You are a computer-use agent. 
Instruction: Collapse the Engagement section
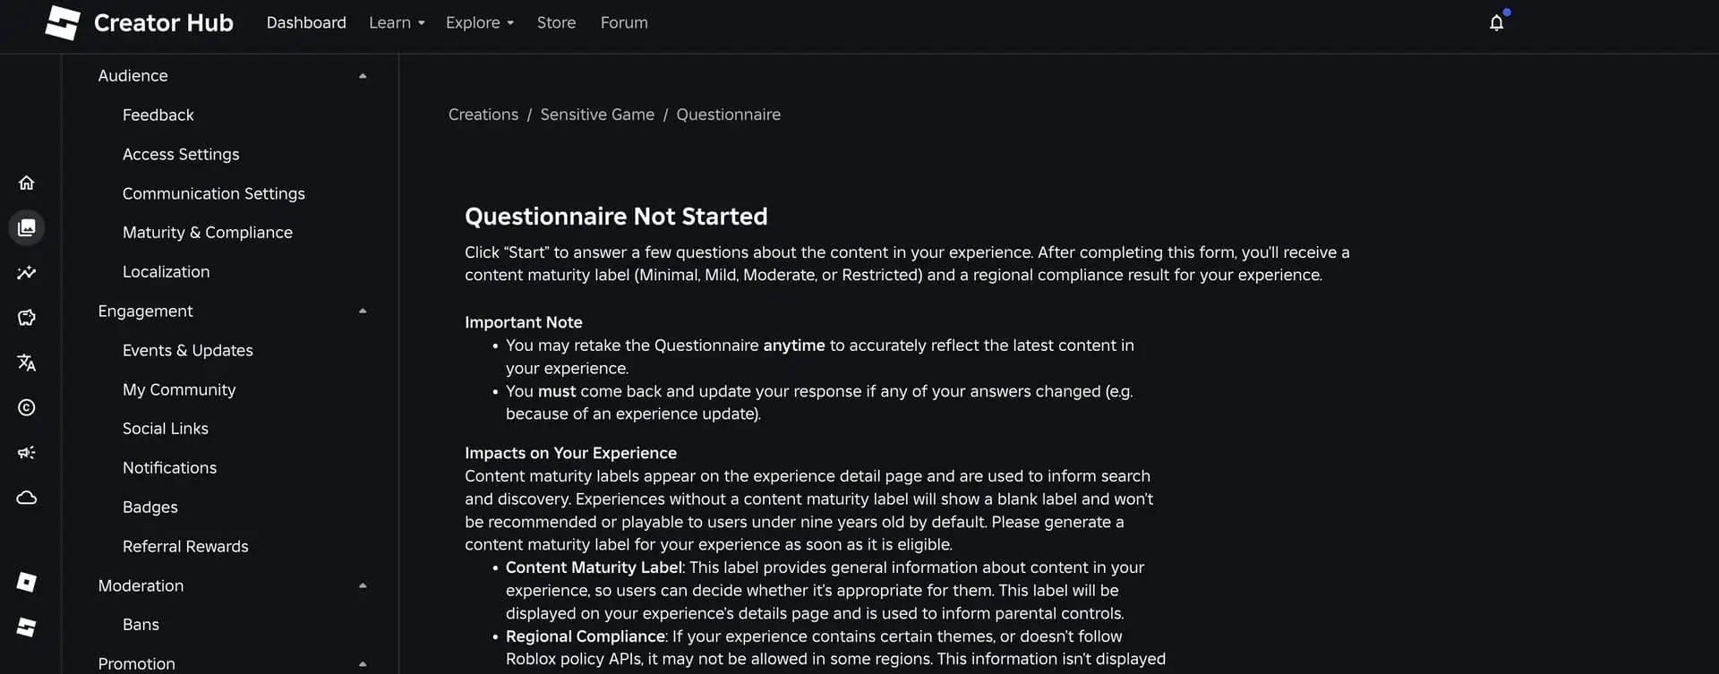363,311
